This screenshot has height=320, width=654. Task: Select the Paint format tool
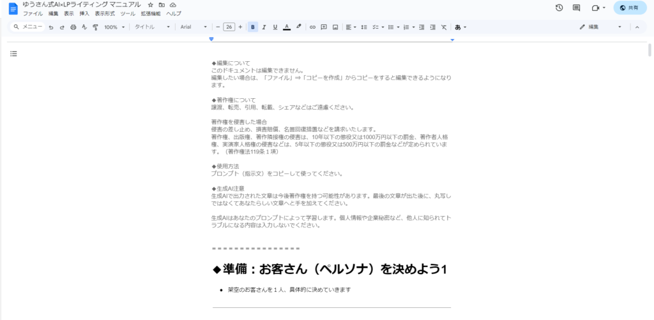[x=95, y=27]
